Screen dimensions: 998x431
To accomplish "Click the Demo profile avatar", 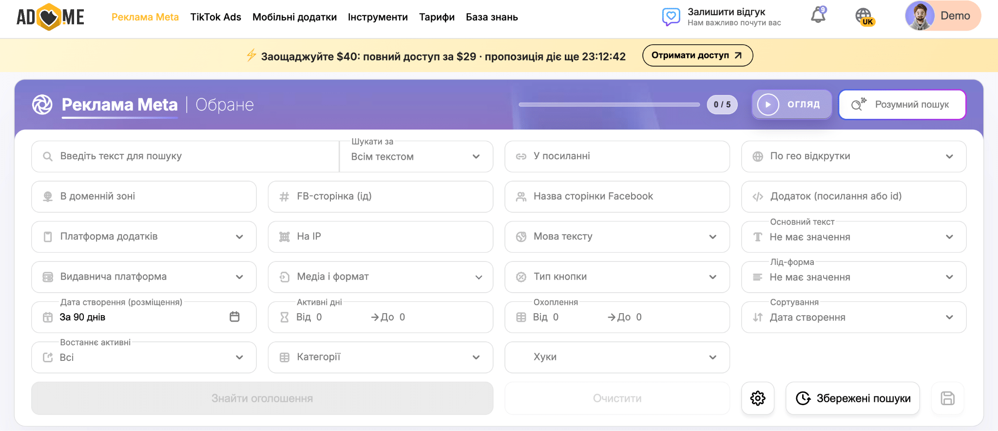I will click(x=920, y=16).
